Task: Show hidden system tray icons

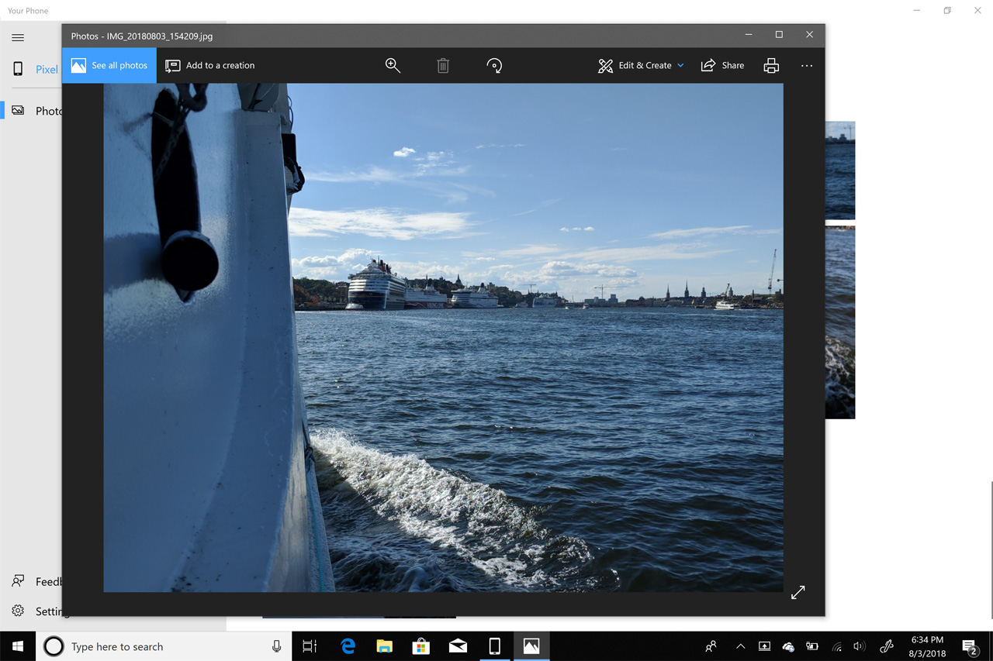Action: pyautogui.click(x=740, y=646)
